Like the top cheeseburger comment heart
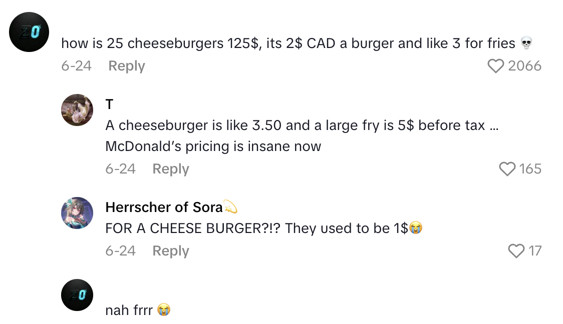This screenshot has width=563, height=324. [496, 65]
